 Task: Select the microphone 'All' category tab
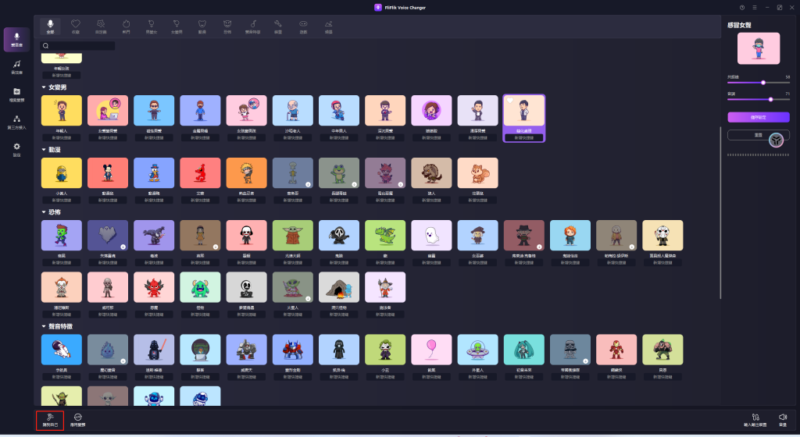[50, 27]
